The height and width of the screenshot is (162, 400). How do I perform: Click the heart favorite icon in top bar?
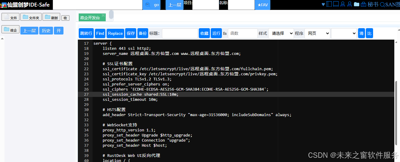point(323,4)
